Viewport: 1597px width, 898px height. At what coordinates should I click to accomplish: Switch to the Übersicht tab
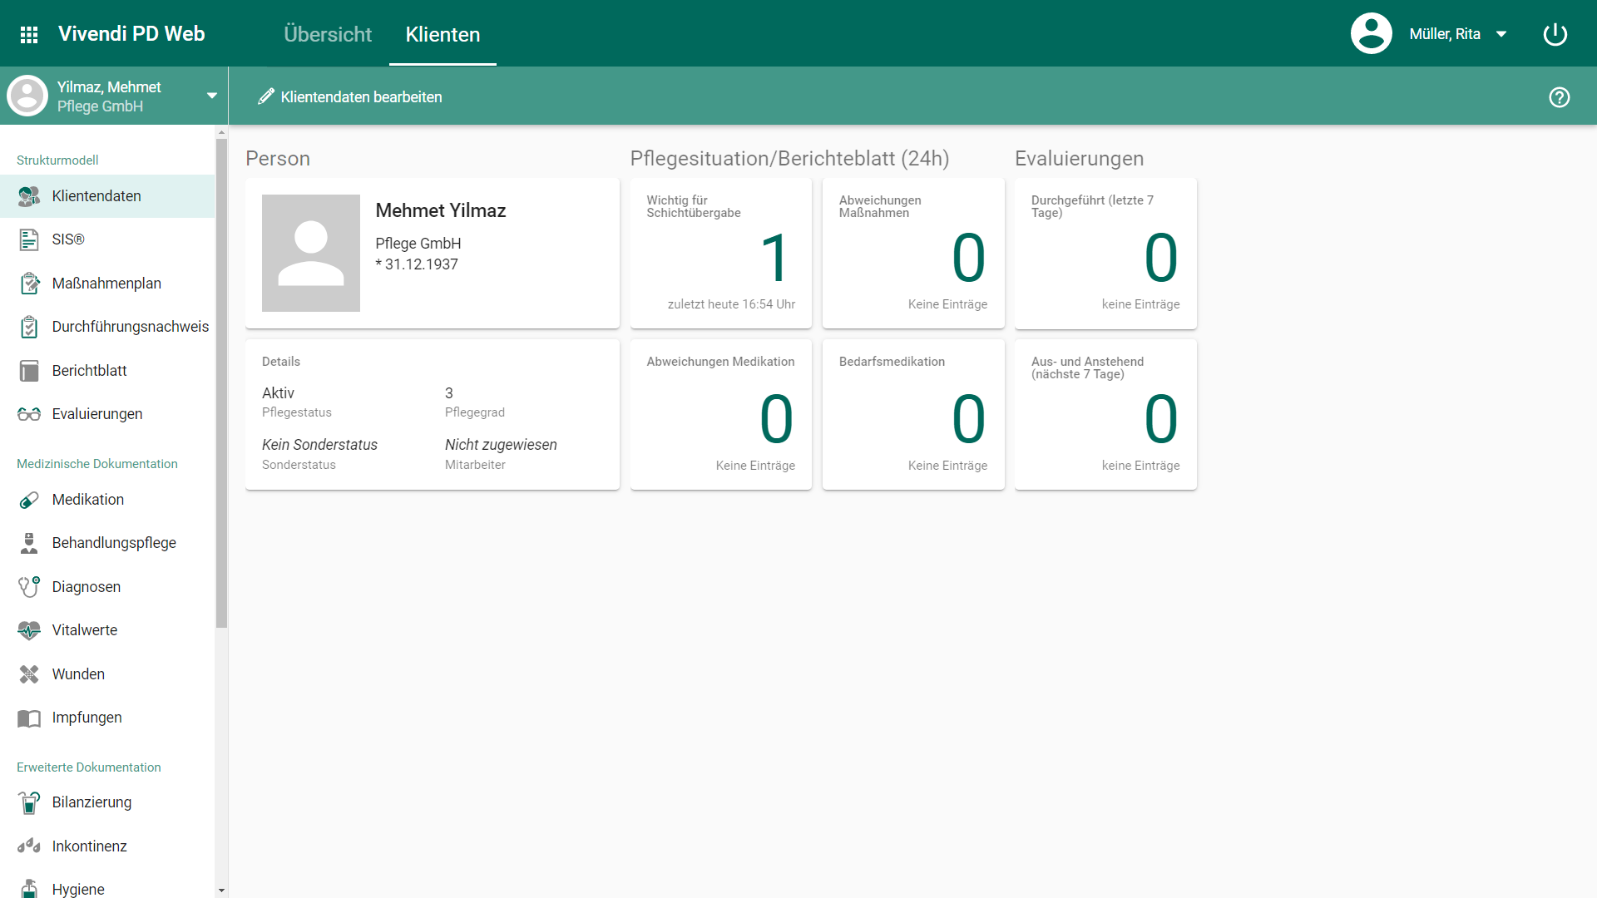[x=328, y=34]
